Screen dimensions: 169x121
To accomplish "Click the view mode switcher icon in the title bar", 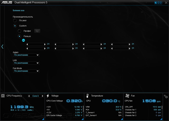I will 158,3.
